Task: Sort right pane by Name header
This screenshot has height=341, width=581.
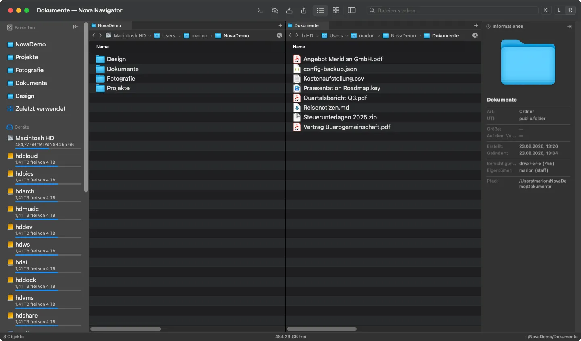Action: (x=299, y=47)
